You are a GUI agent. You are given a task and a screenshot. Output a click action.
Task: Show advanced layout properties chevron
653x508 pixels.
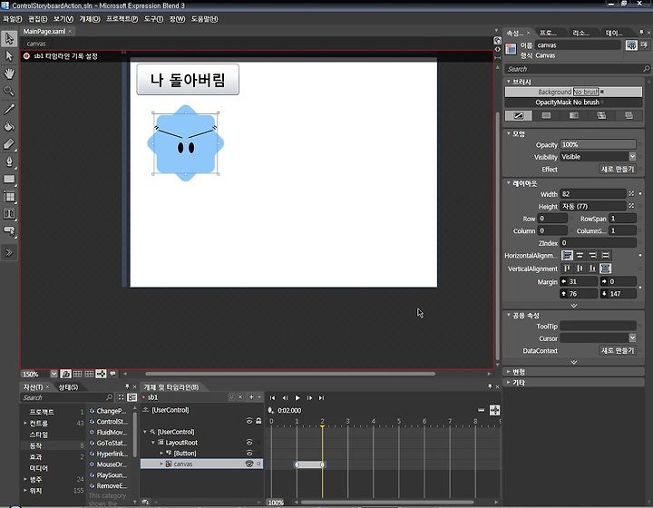[x=573, y=306]
